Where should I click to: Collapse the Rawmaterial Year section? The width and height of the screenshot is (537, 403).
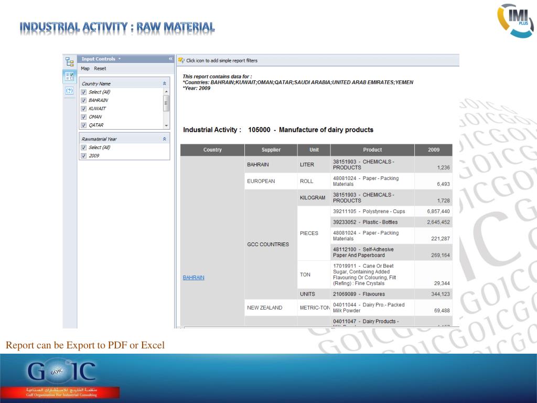tap(165, 139)
